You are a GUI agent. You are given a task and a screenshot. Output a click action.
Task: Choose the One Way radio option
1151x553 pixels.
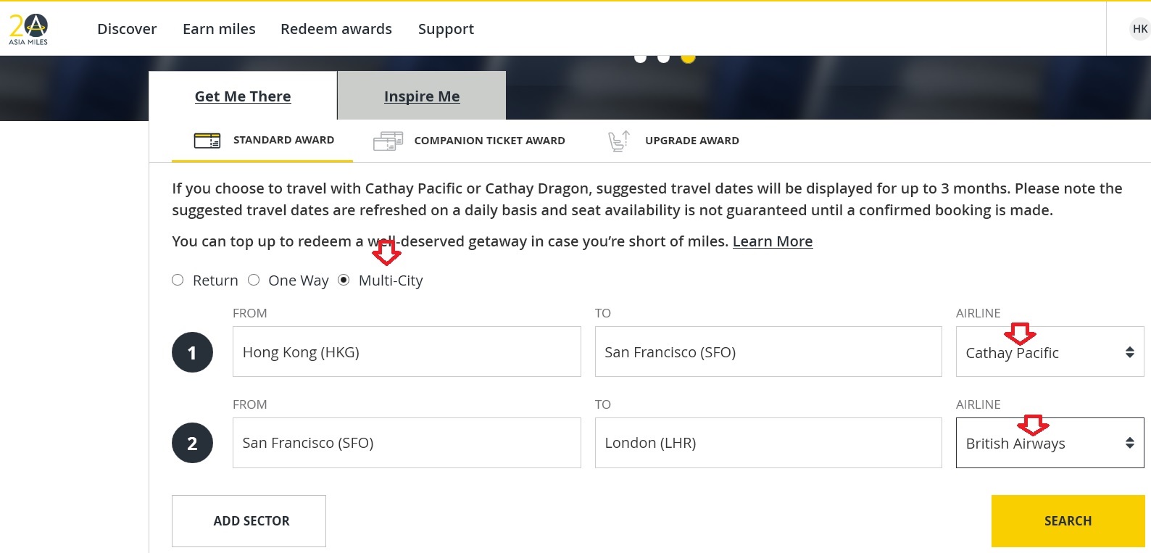tap(254, 280)
